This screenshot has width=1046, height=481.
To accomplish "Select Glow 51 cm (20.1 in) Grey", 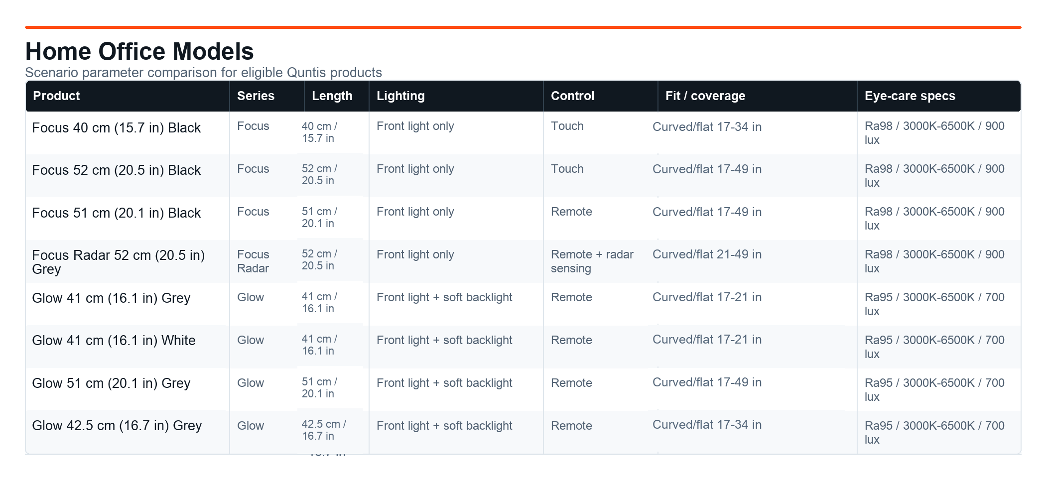I will coord(111,383).
